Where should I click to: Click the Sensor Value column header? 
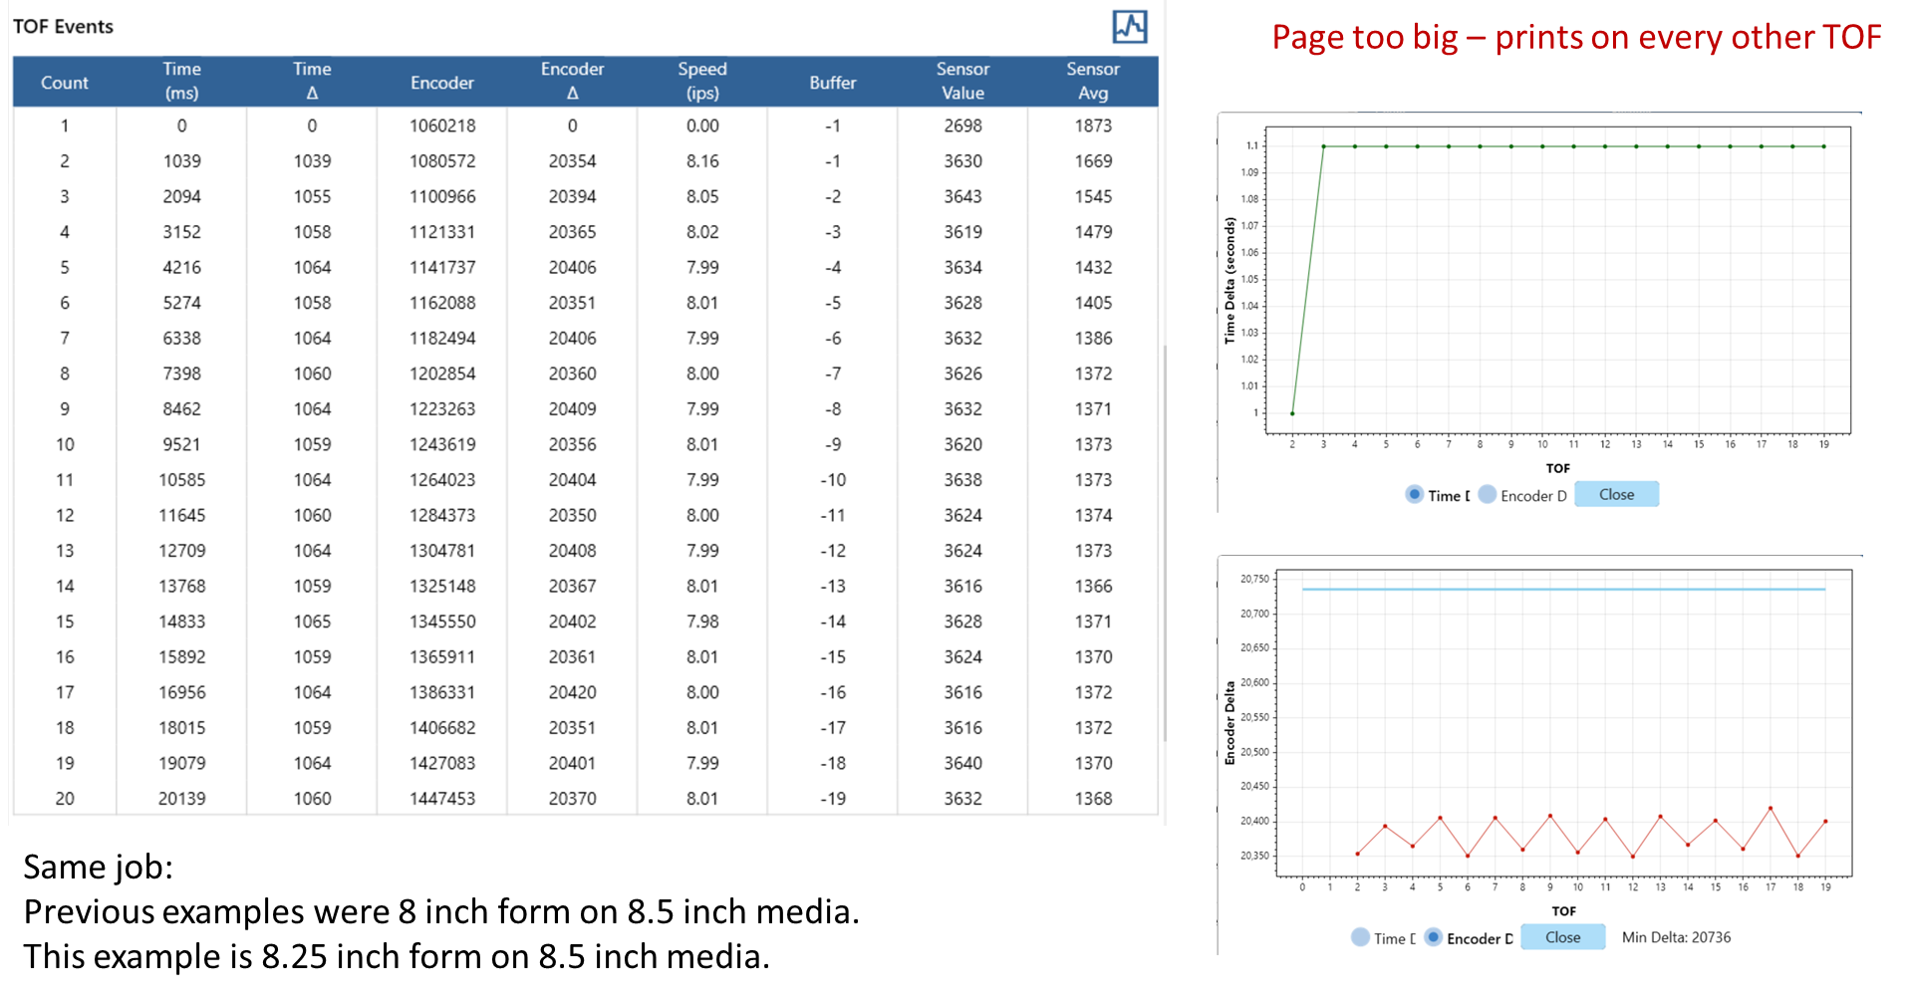click(962, 81)
